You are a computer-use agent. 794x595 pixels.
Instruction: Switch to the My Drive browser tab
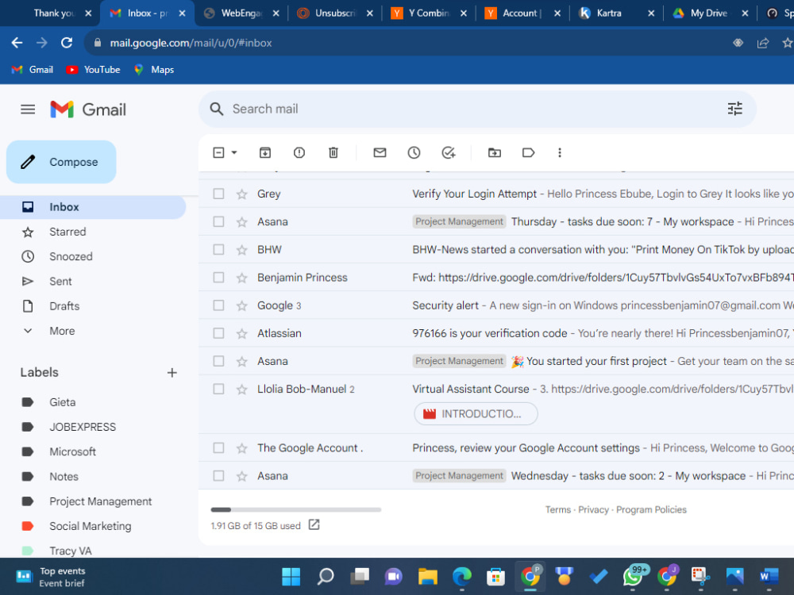(710, 13)
